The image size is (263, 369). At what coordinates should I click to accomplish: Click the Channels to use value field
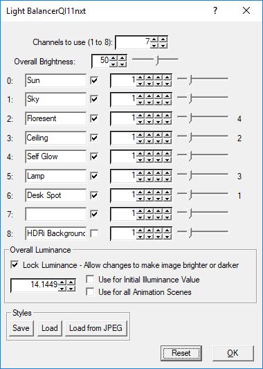(x=133, y=42)
